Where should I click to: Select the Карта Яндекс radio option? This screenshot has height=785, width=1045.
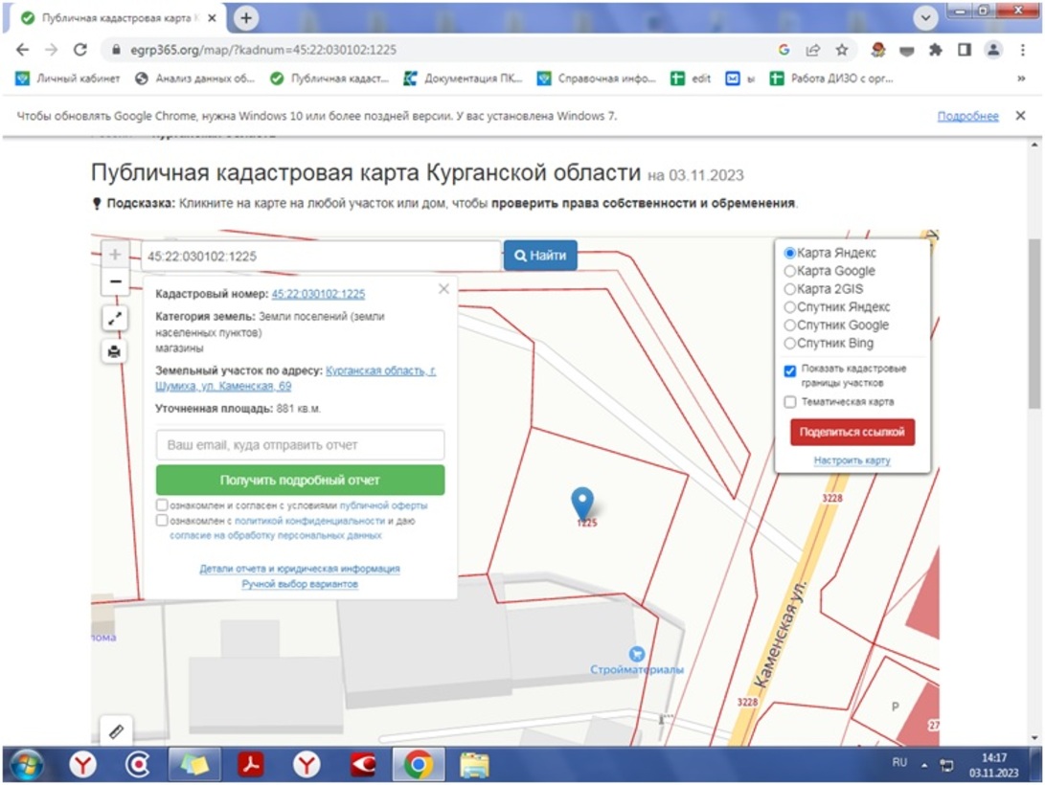pos(790,253)
